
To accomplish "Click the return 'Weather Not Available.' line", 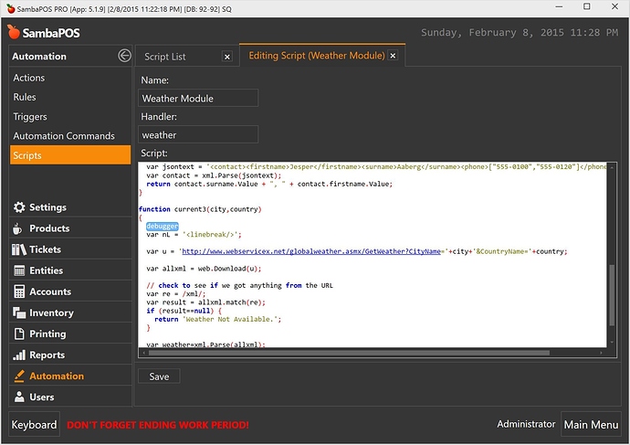I will point(218,319).
